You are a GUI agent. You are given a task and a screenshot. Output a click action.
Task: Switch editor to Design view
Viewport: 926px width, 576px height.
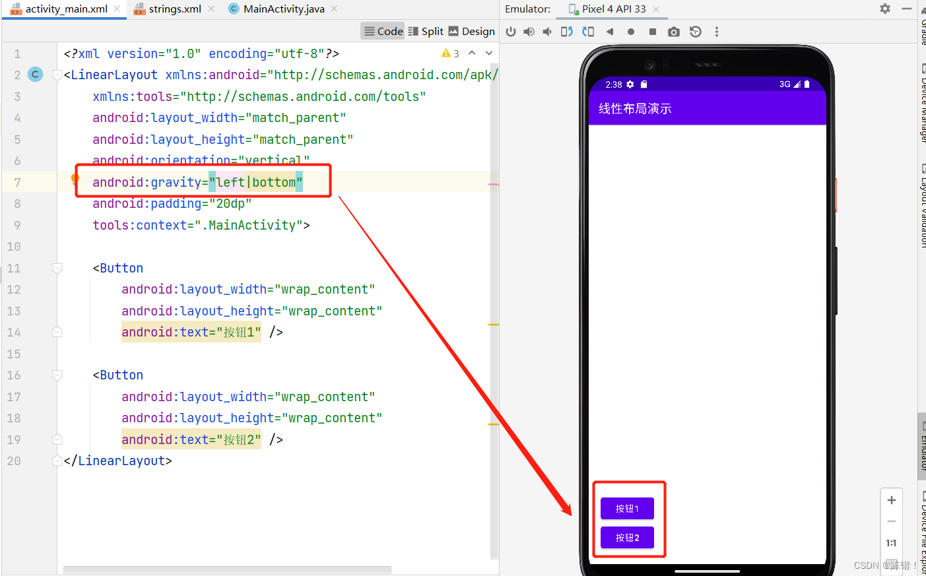tap(472, 31)
